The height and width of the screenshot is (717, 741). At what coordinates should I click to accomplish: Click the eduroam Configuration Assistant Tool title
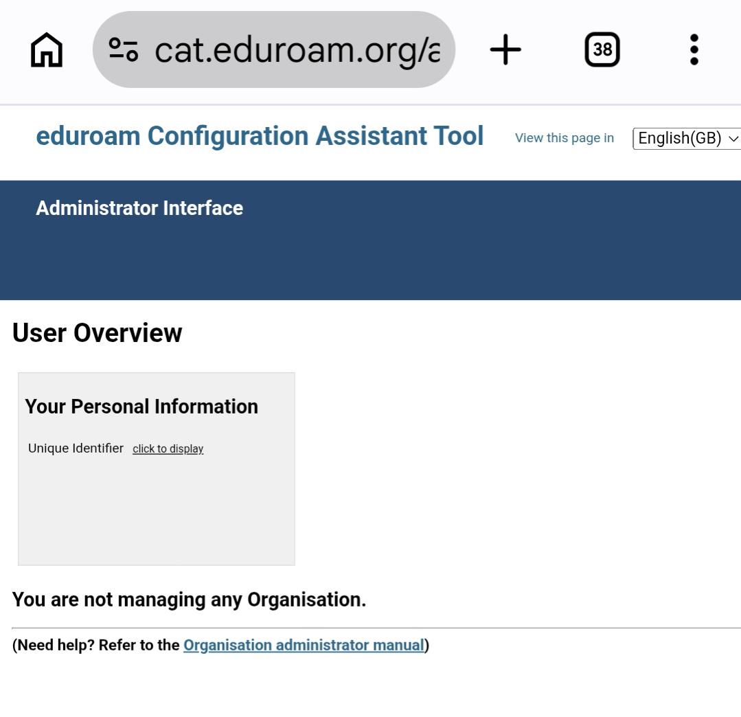260,136
